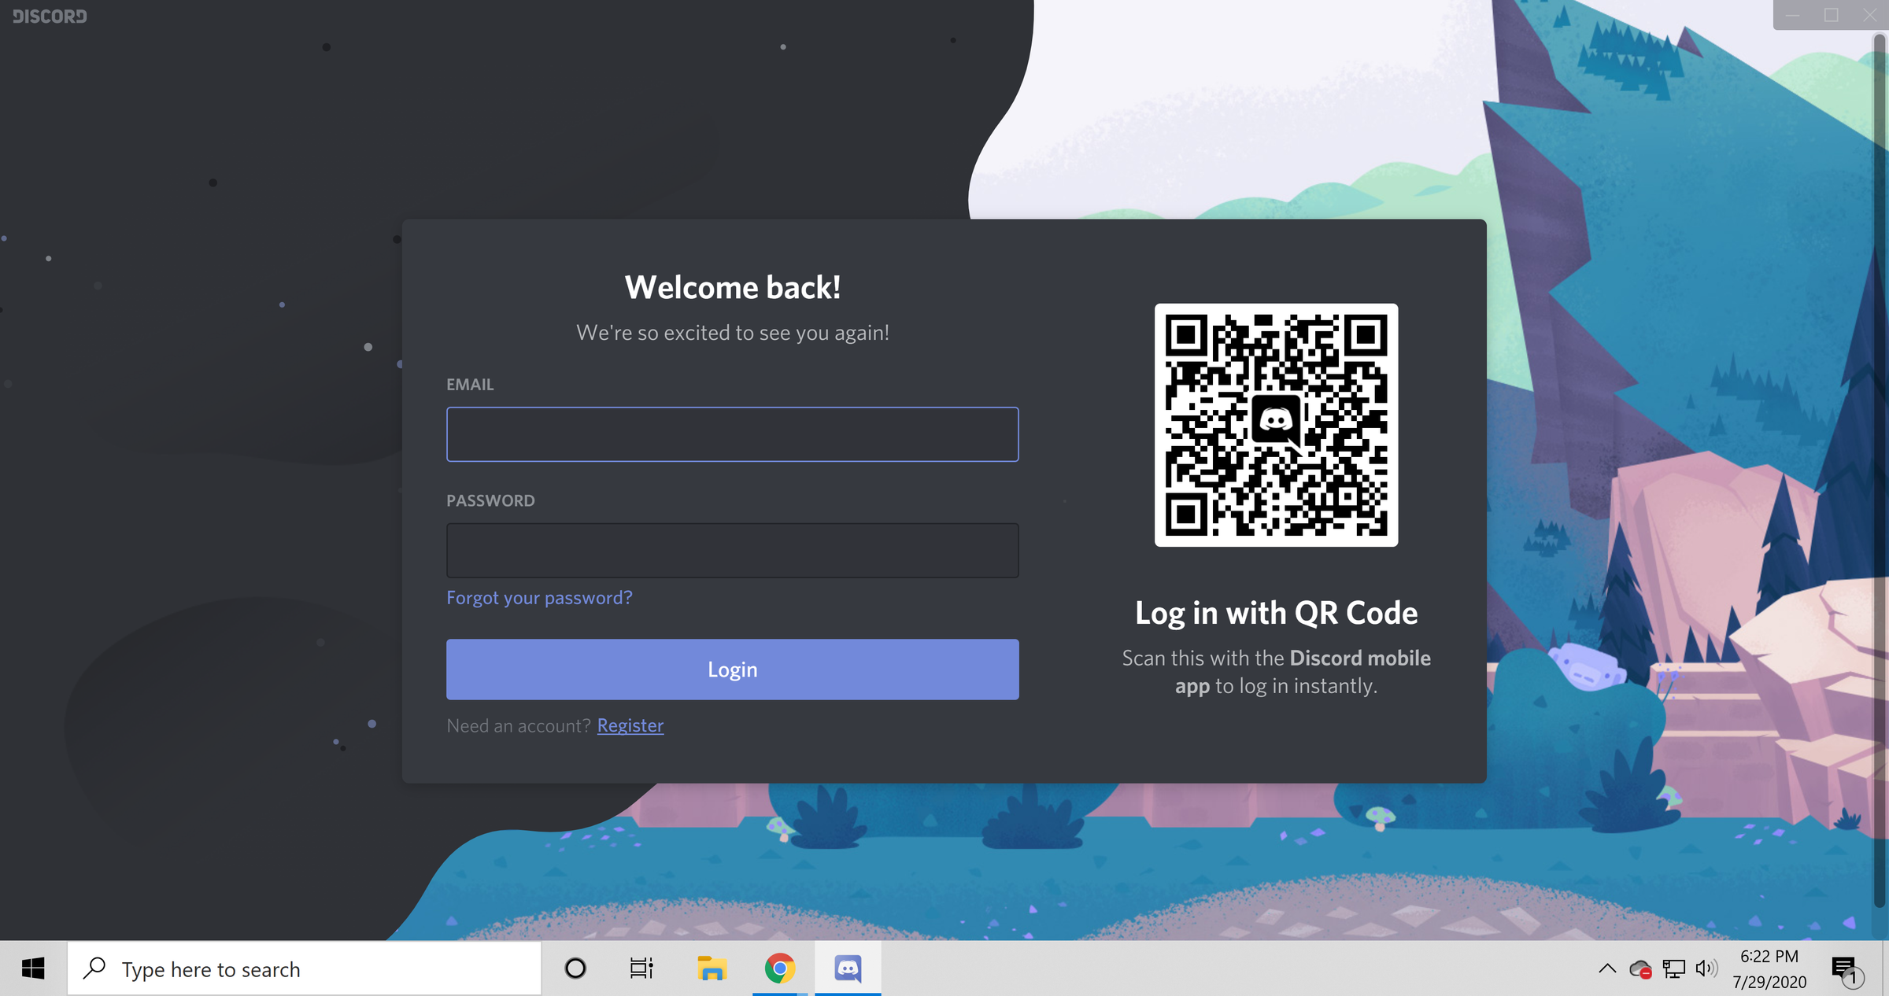Click the clock to open the calendar
The image size is (1889, 996).
(1769, 968)
